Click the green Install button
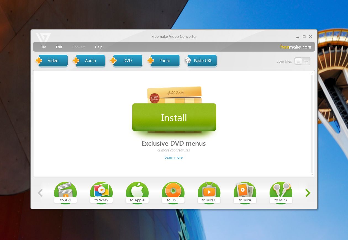 pyautogui.click(x=174, y=117)
